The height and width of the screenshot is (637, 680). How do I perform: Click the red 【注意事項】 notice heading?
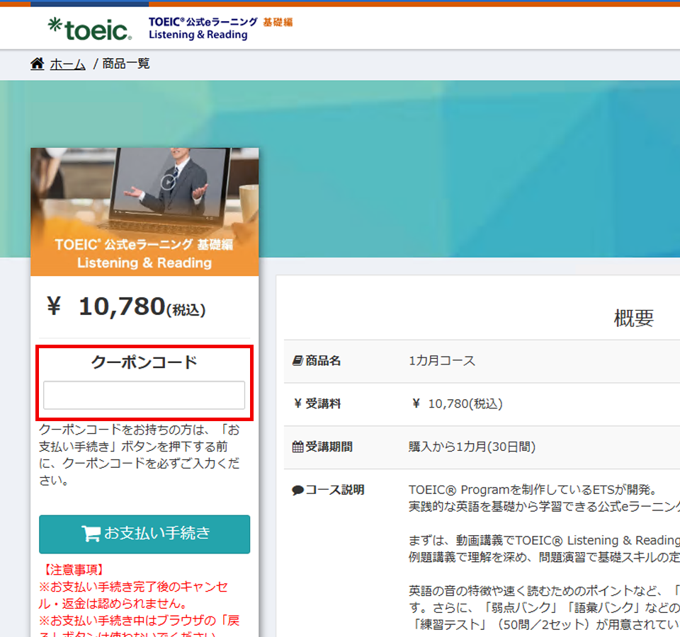pyautogui.click(x=72, y=570)
